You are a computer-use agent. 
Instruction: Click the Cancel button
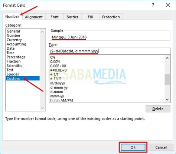point(161,147)
